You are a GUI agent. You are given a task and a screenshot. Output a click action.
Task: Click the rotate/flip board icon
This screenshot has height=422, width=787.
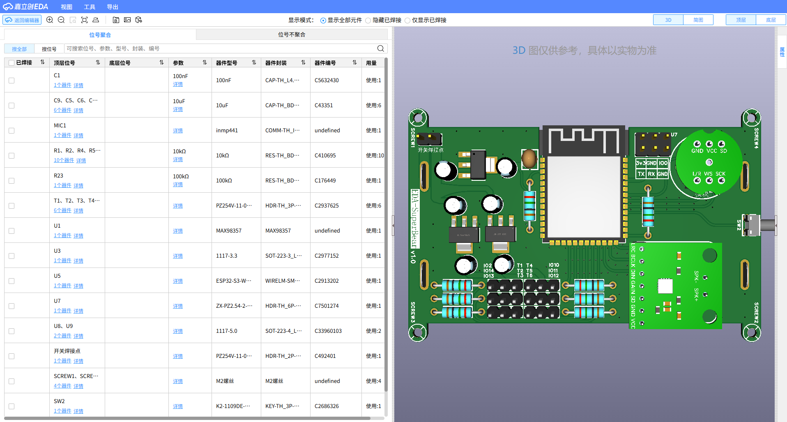coord(96,20)
